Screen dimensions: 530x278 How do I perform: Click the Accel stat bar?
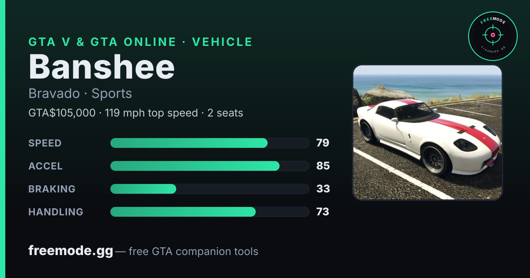209,166
